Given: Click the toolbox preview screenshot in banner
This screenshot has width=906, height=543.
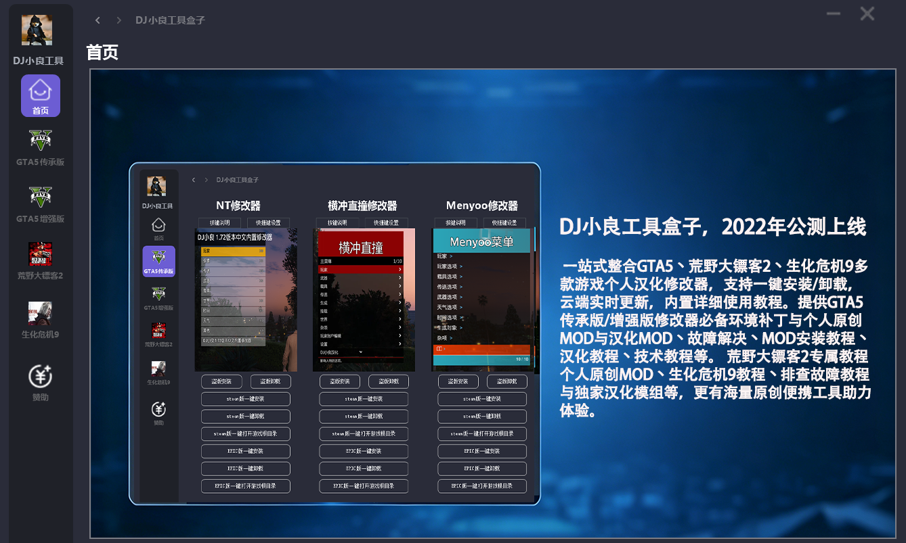Looking at the screenshot, I should click(x=335, y=334).
